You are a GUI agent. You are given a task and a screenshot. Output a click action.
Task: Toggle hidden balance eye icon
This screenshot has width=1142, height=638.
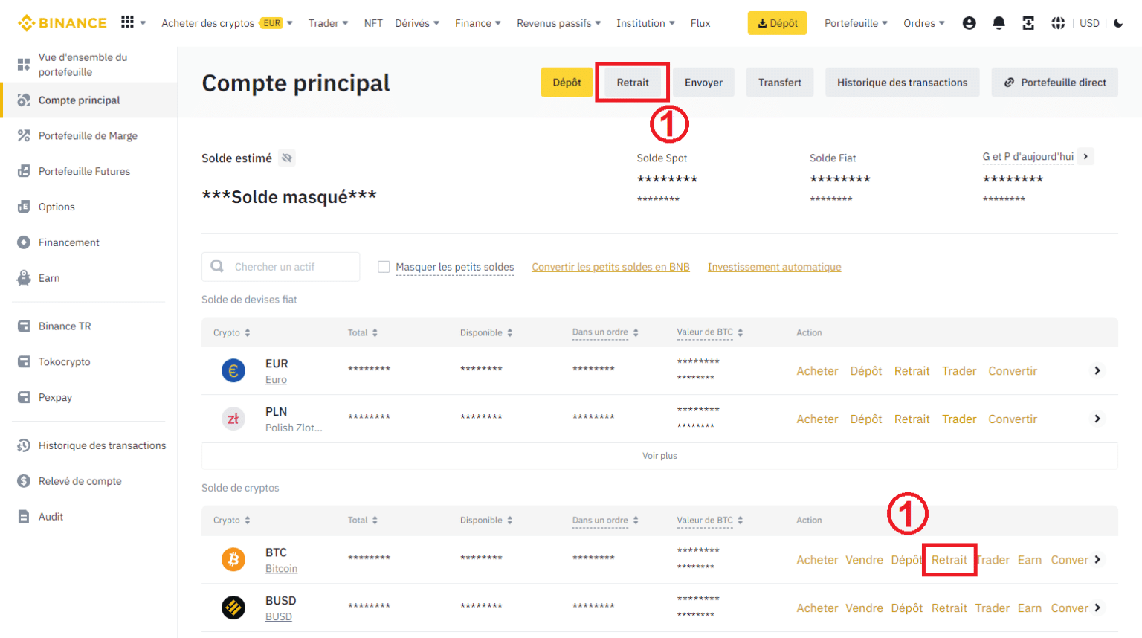[x=287, y=158]
